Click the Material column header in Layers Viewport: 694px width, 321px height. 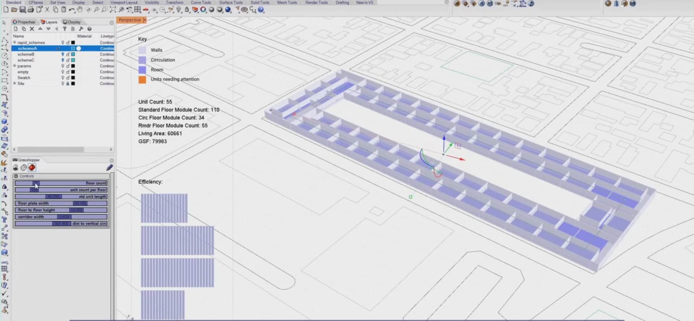(x=84, y=36)
